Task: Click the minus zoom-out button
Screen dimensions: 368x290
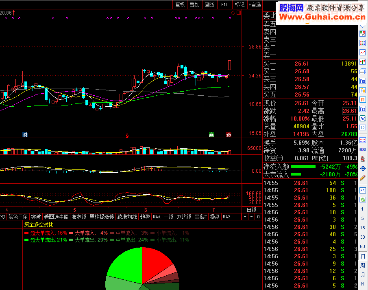Action: (x=252, y=217)
